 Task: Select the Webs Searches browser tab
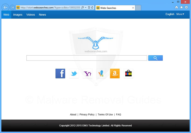coord(115,8)
